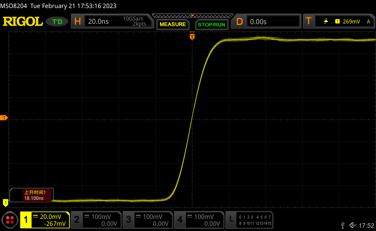Click the USB device status icon
376x231 pixels.
343,225
